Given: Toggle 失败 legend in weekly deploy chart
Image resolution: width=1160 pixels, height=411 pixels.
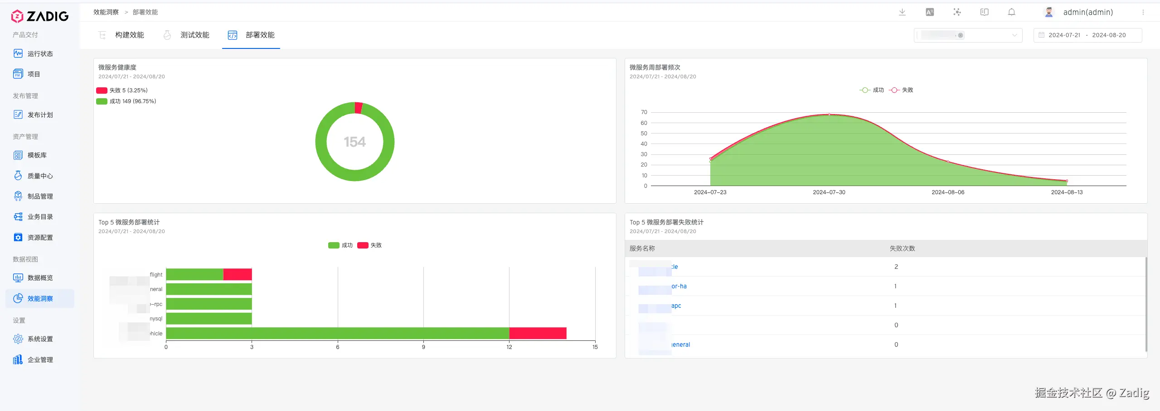Looking at the screenshot, I should pyautogui.click(x=901, y=90).
